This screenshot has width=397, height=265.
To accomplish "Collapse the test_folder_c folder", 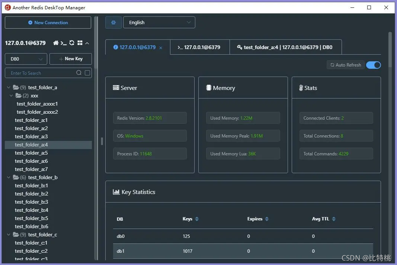I will coord(9,235).
